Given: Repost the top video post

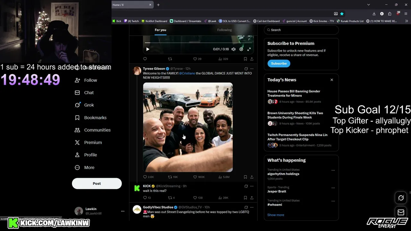Looking at the screenshot, I should (170, 59).
